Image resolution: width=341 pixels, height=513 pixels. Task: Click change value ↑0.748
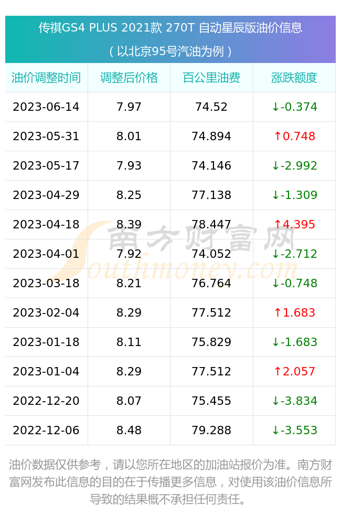(x=294, y=136)
